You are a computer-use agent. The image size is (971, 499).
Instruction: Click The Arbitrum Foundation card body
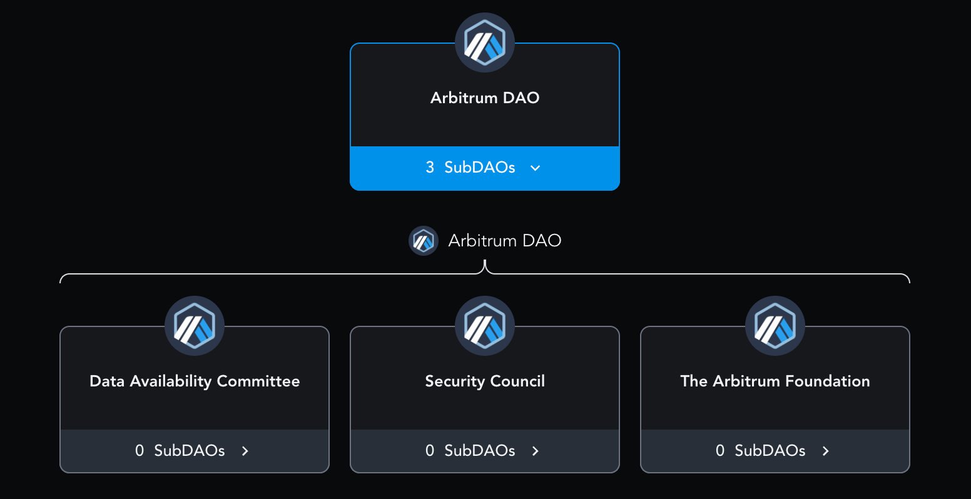coord(775,381)
